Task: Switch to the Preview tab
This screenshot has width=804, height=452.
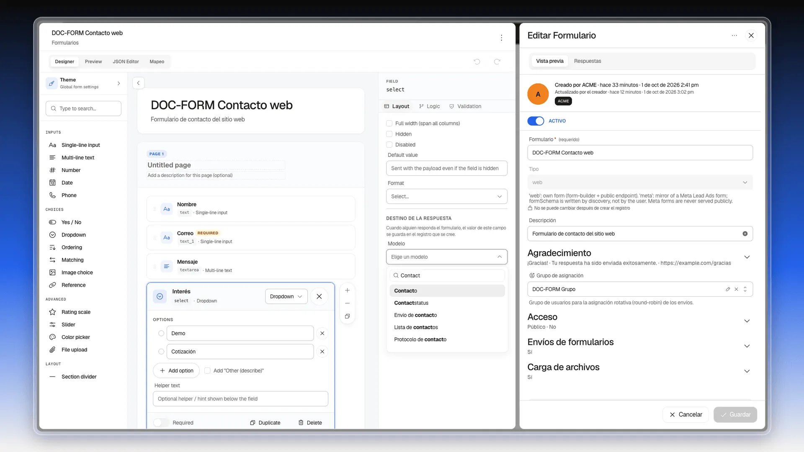Action: click(93, 62)
